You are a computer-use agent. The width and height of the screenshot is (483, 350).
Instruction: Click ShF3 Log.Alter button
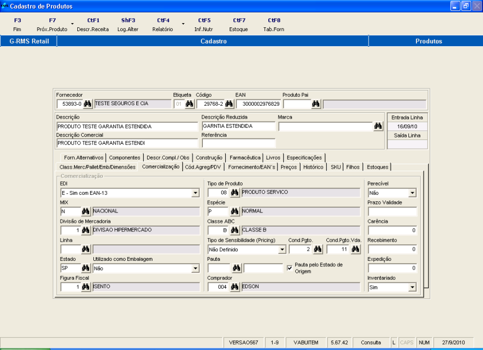[128, 25]
